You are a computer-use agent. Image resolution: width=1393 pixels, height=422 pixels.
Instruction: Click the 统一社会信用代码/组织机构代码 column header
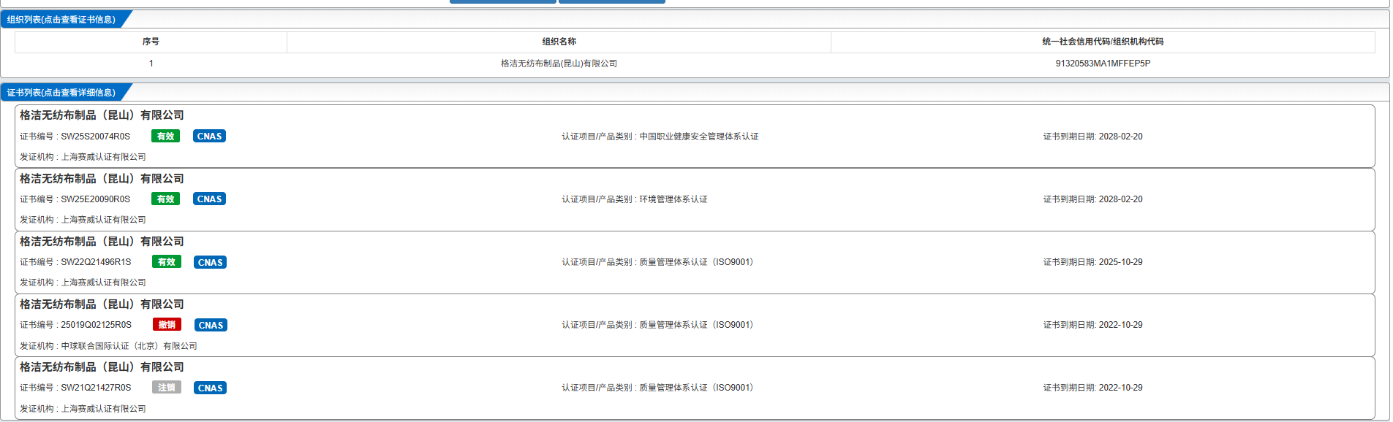tap(1103, 42)
